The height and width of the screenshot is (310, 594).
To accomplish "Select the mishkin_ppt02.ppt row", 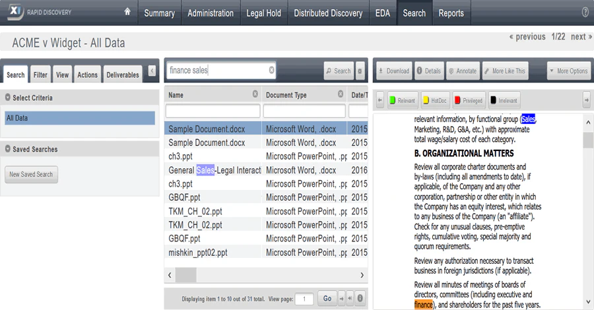I will click(266, 252).
